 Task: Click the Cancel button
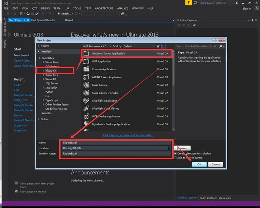(216, 164)
